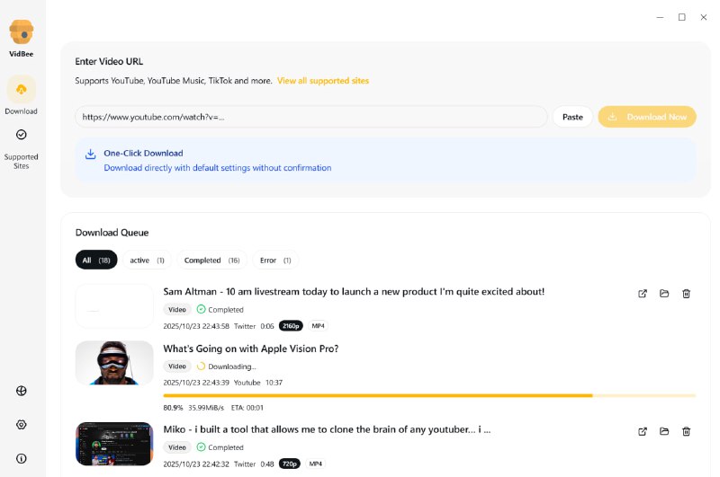Click the settings gear icon in sidebar
This screenshot has height=477, width=720.
coord(22,424)
